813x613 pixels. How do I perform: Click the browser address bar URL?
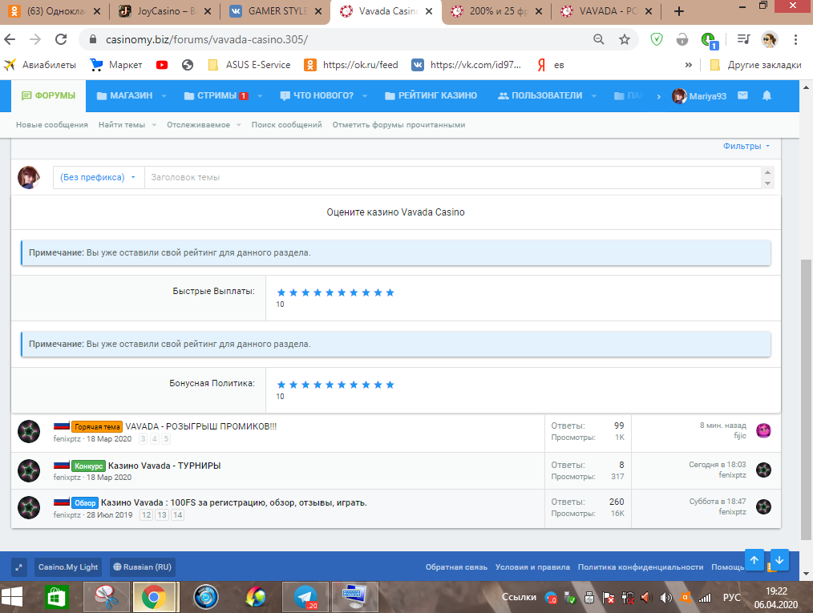207,39
